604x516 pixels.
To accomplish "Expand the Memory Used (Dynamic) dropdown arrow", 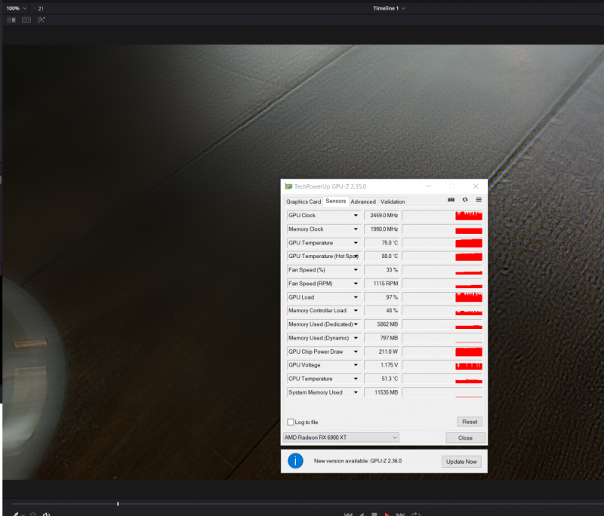I will tap(356, 338).
